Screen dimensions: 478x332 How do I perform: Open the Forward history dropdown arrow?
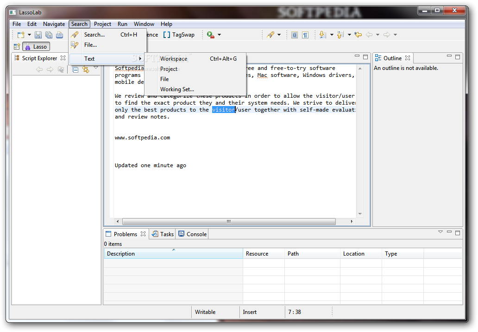(x=396, y=35)
